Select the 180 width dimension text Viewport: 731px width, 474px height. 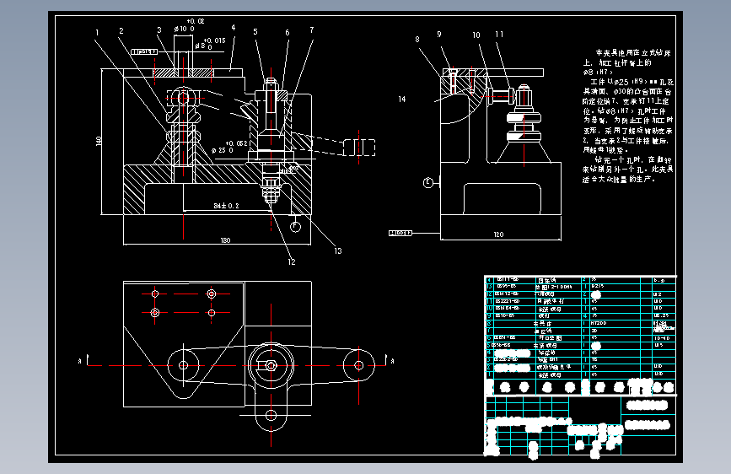225,240
